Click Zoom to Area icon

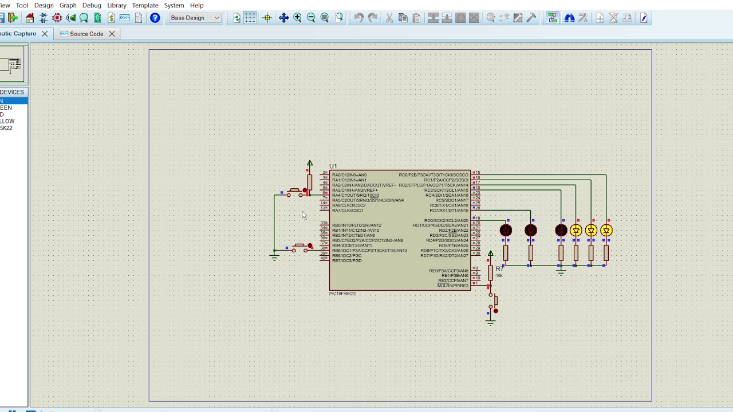pyautogui.click(x=339, y=18)
